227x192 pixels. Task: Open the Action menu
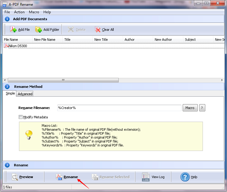click(19, 12)
